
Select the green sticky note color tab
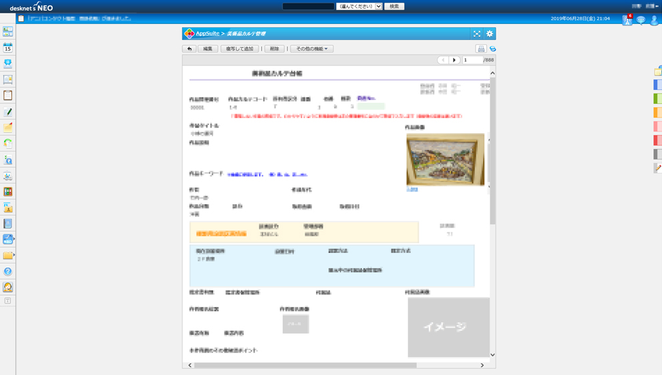[657, 99]
